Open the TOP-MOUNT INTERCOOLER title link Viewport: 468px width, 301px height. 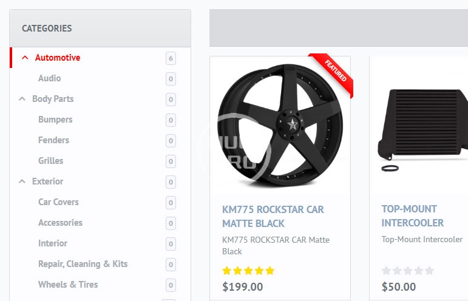[x=413, y=216]
